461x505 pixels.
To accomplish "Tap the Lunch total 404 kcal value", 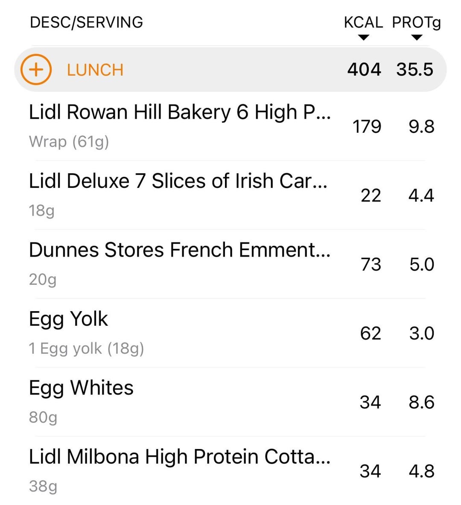I will [x=364, y=70].
